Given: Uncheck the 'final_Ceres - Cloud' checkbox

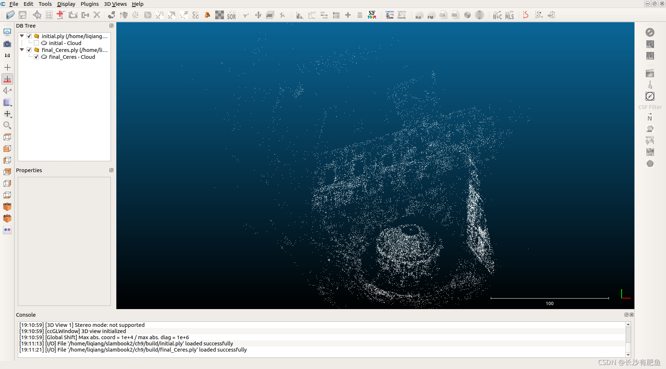Looking at the screenshot, I should (x=36, y=57).
